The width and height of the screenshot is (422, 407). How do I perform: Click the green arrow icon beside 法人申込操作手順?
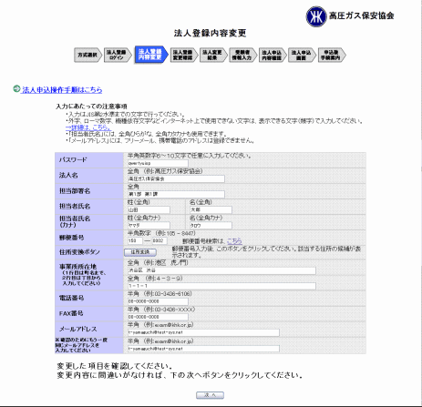pos(16,89)
